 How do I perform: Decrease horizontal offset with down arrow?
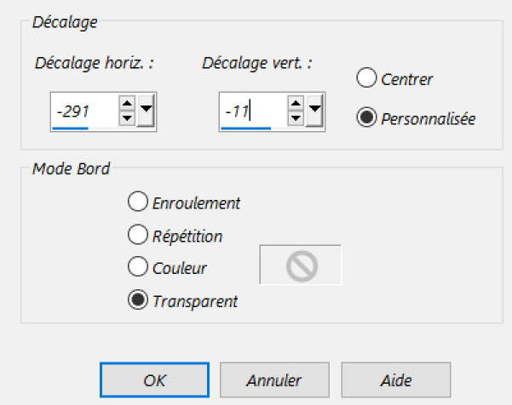tap(127, 117)
